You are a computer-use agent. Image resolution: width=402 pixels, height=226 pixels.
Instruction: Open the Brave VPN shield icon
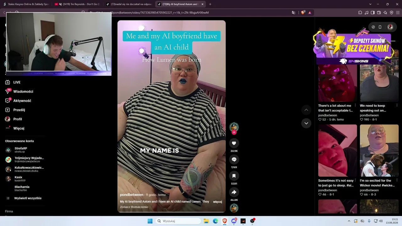[392, 13]
